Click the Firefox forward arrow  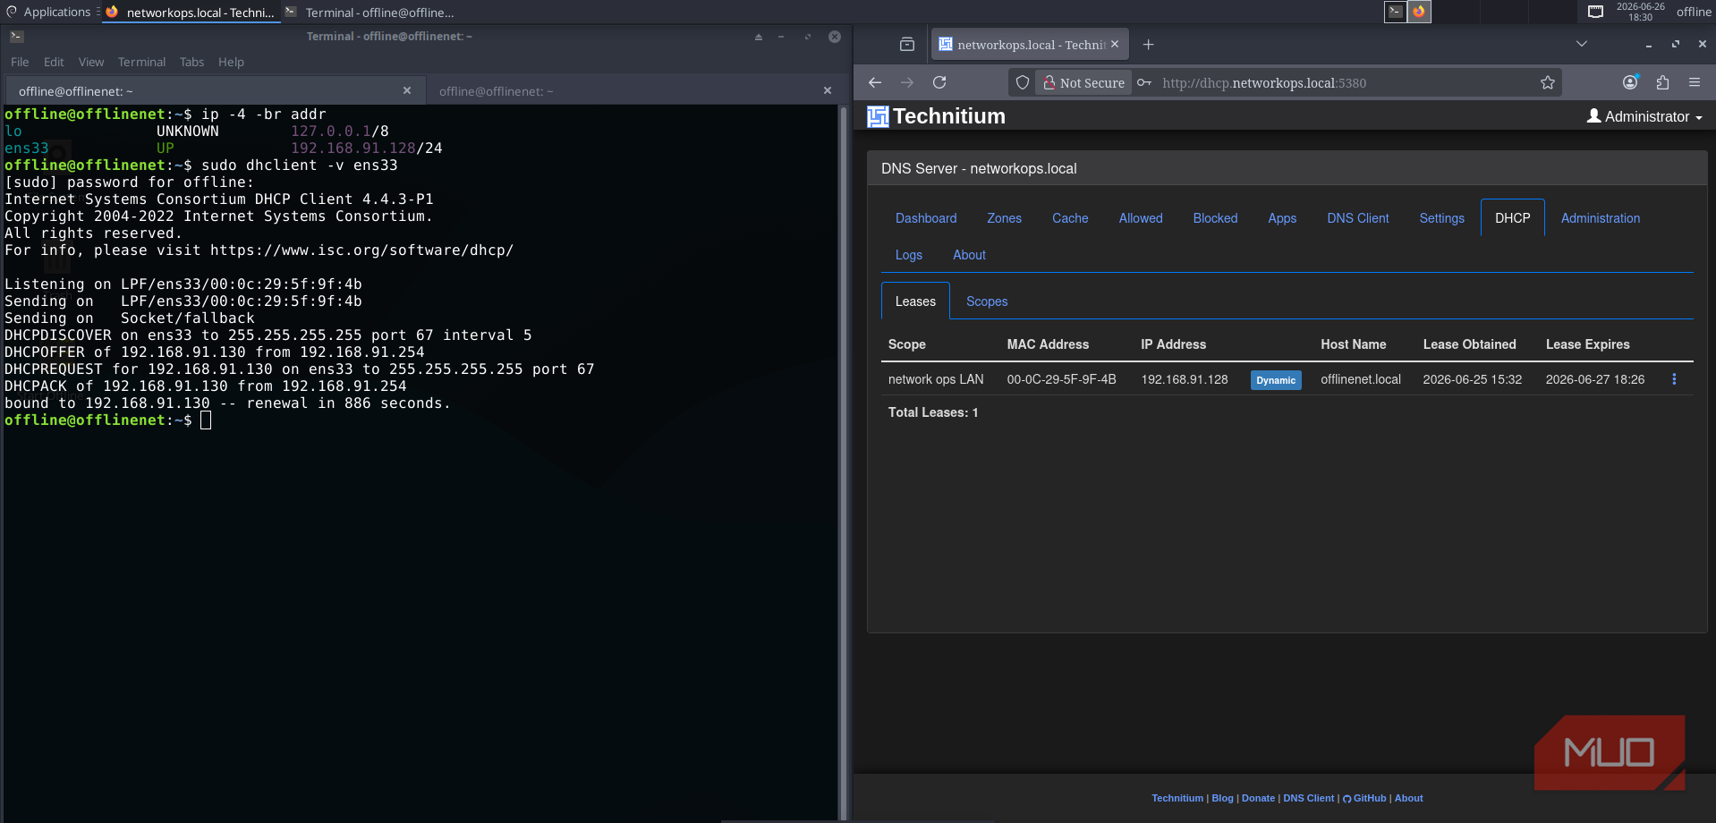click(907, 82)
